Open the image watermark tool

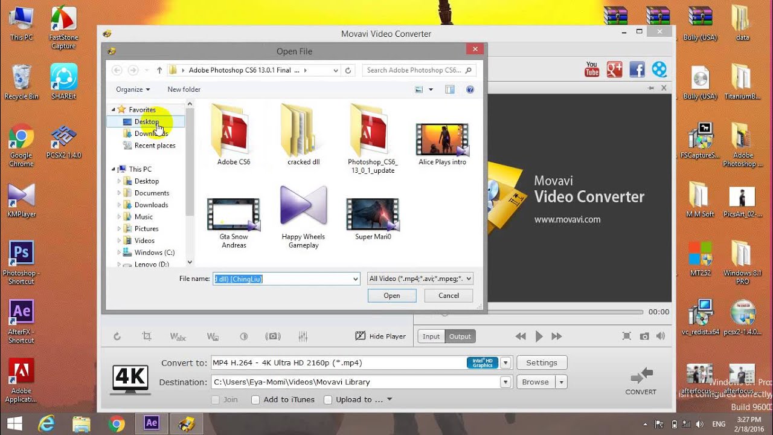coord(213,337)
